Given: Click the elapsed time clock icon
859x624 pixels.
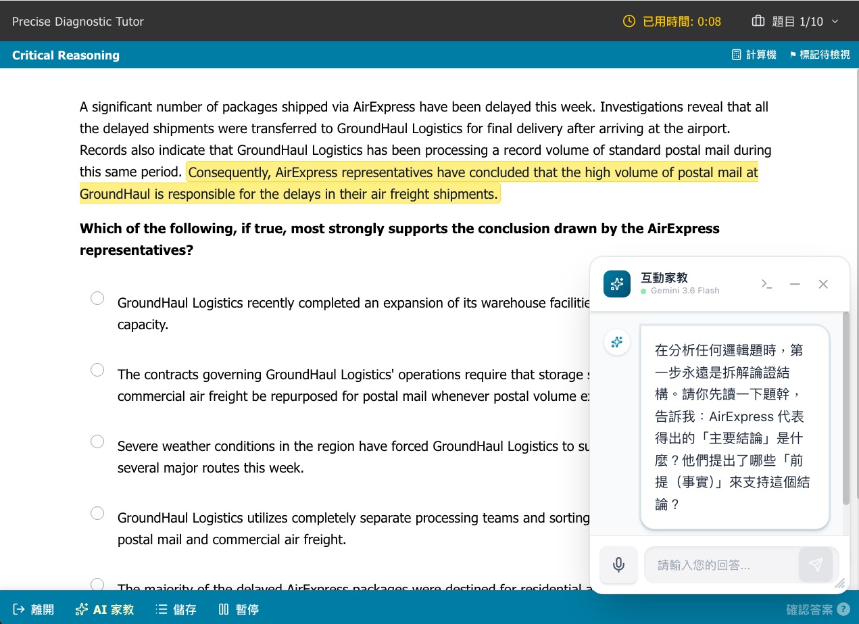Looking at the screenshot, I should 629,21.
